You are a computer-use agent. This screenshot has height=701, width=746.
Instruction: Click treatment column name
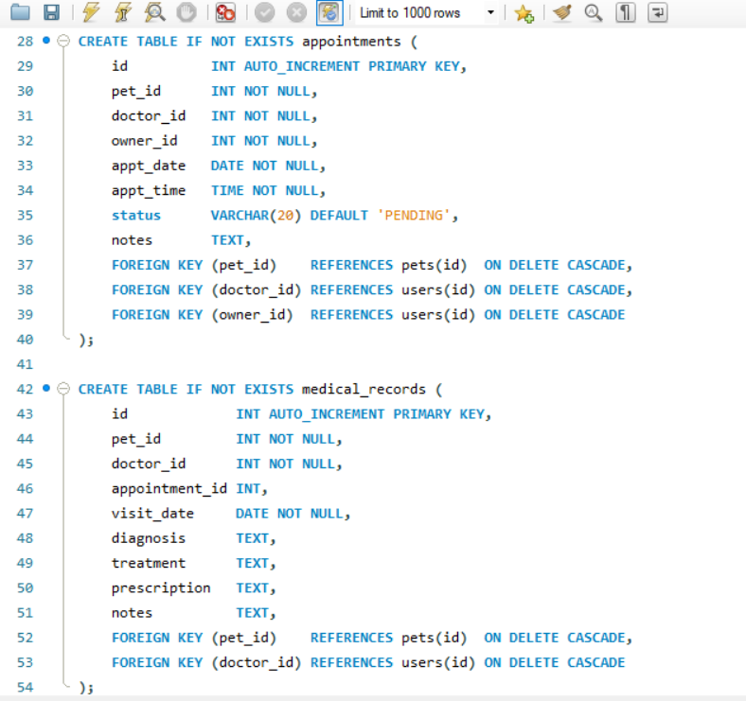point(149,563)
